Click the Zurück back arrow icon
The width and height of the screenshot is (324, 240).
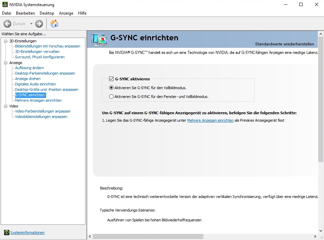click(7, 24)
